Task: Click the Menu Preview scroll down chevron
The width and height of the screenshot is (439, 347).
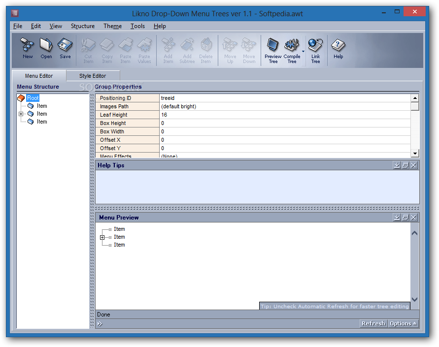Action: (415, 299)
